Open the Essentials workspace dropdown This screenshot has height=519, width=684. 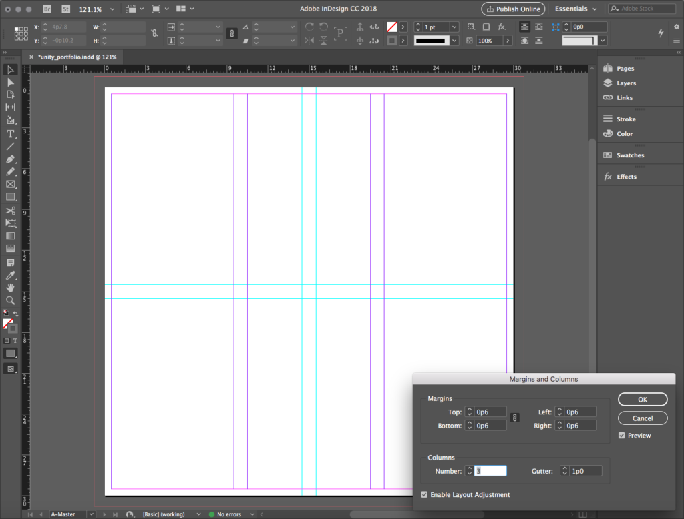tap(576, 9)
